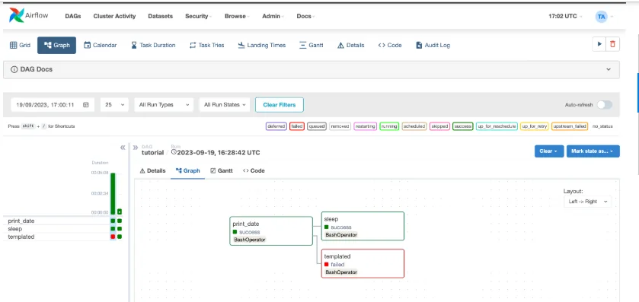
Task: Open the Landing Times tab
Action: (x=262, y=45)
